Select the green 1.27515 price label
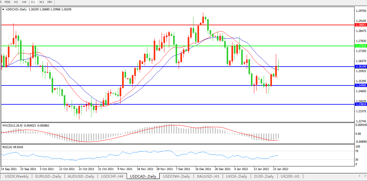This screenshot has width=367, height=181. (x=361, y=46)
